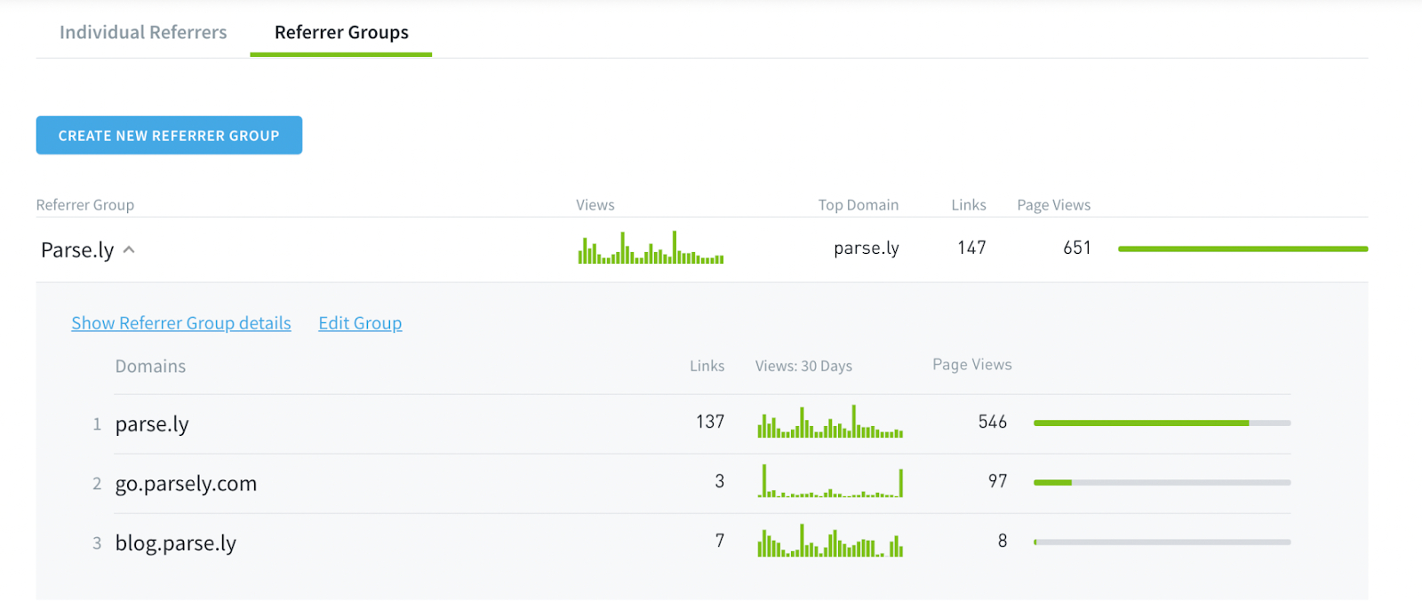Click the group links value 147
The image size is (1422, 601).
(x=971, y=248)
